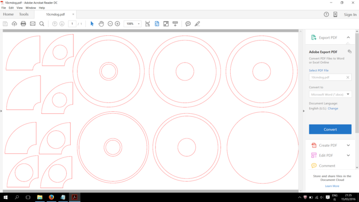
Task: Click the Export PDF panel icon
Action: 314,37
